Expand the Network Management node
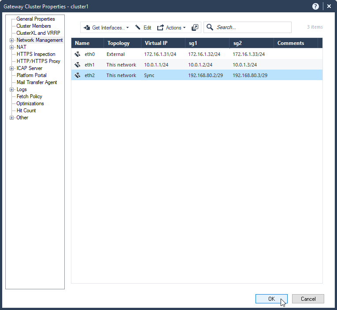This screenshot has width=337, height=310. point(11,40)
